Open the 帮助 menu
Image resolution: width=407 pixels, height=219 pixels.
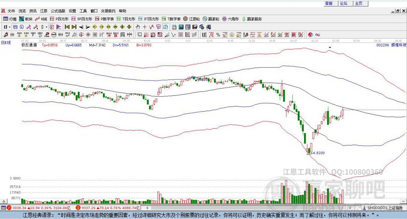[x=122, y=11]
